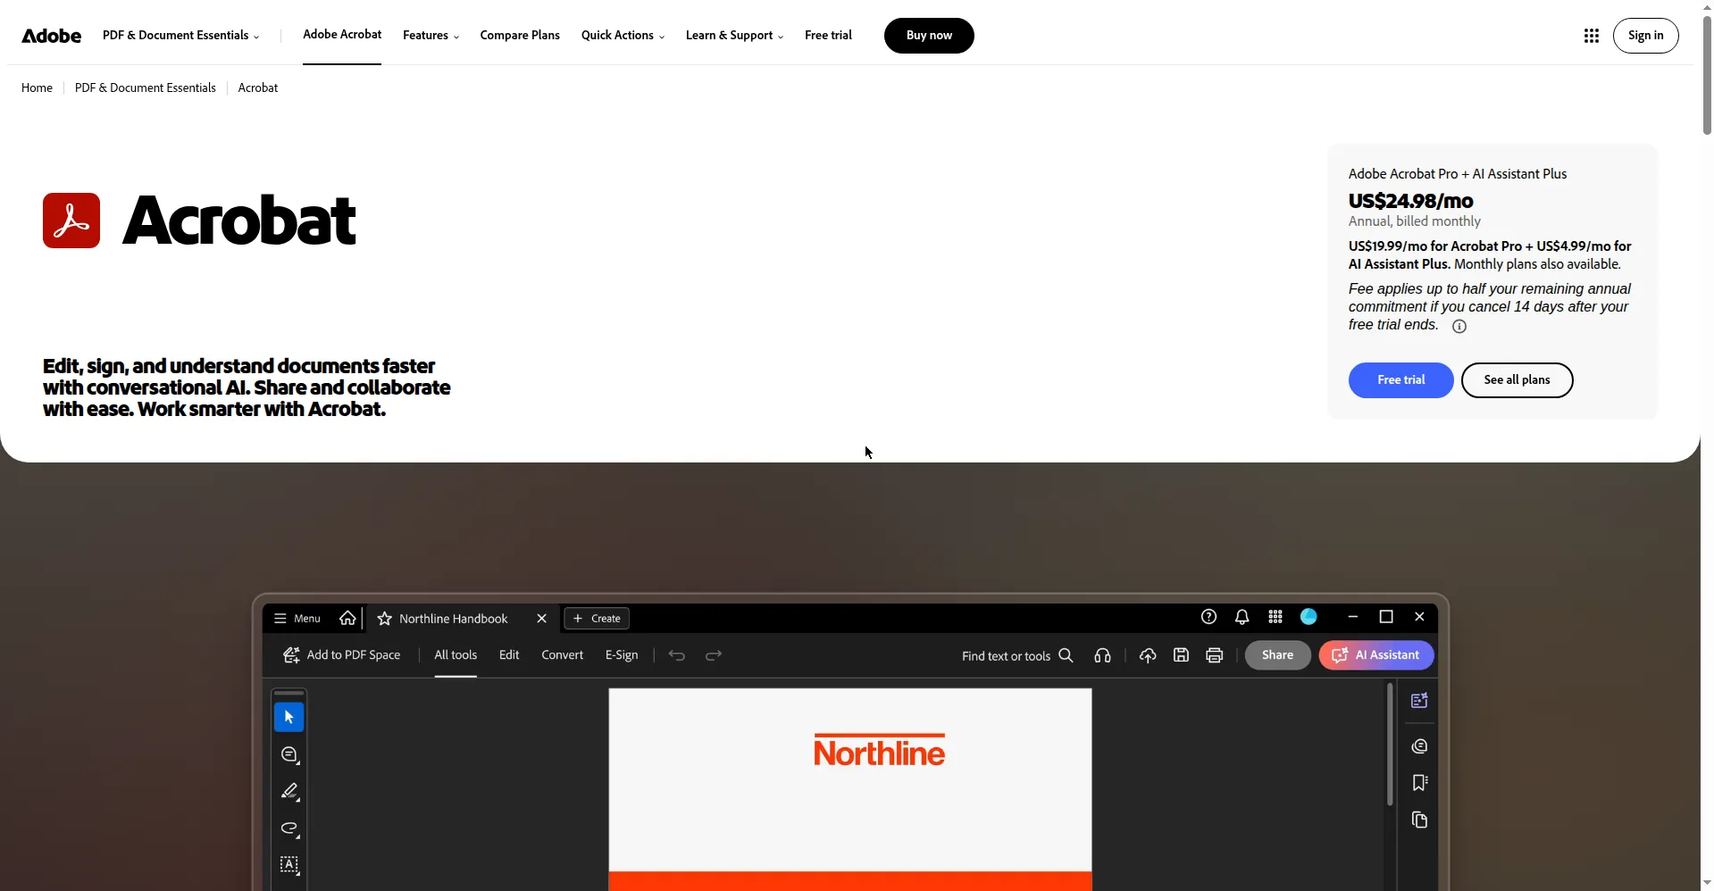Expand the Features dropdown menu
This screenshot has width=1714, height=891.
431,36
